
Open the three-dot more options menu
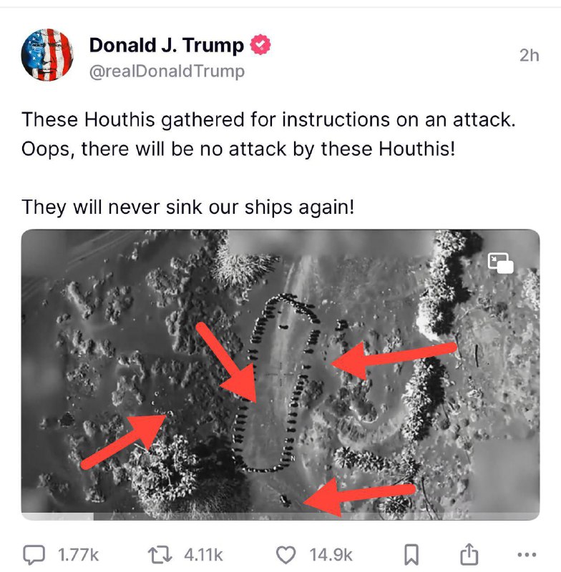click(527, 555)
